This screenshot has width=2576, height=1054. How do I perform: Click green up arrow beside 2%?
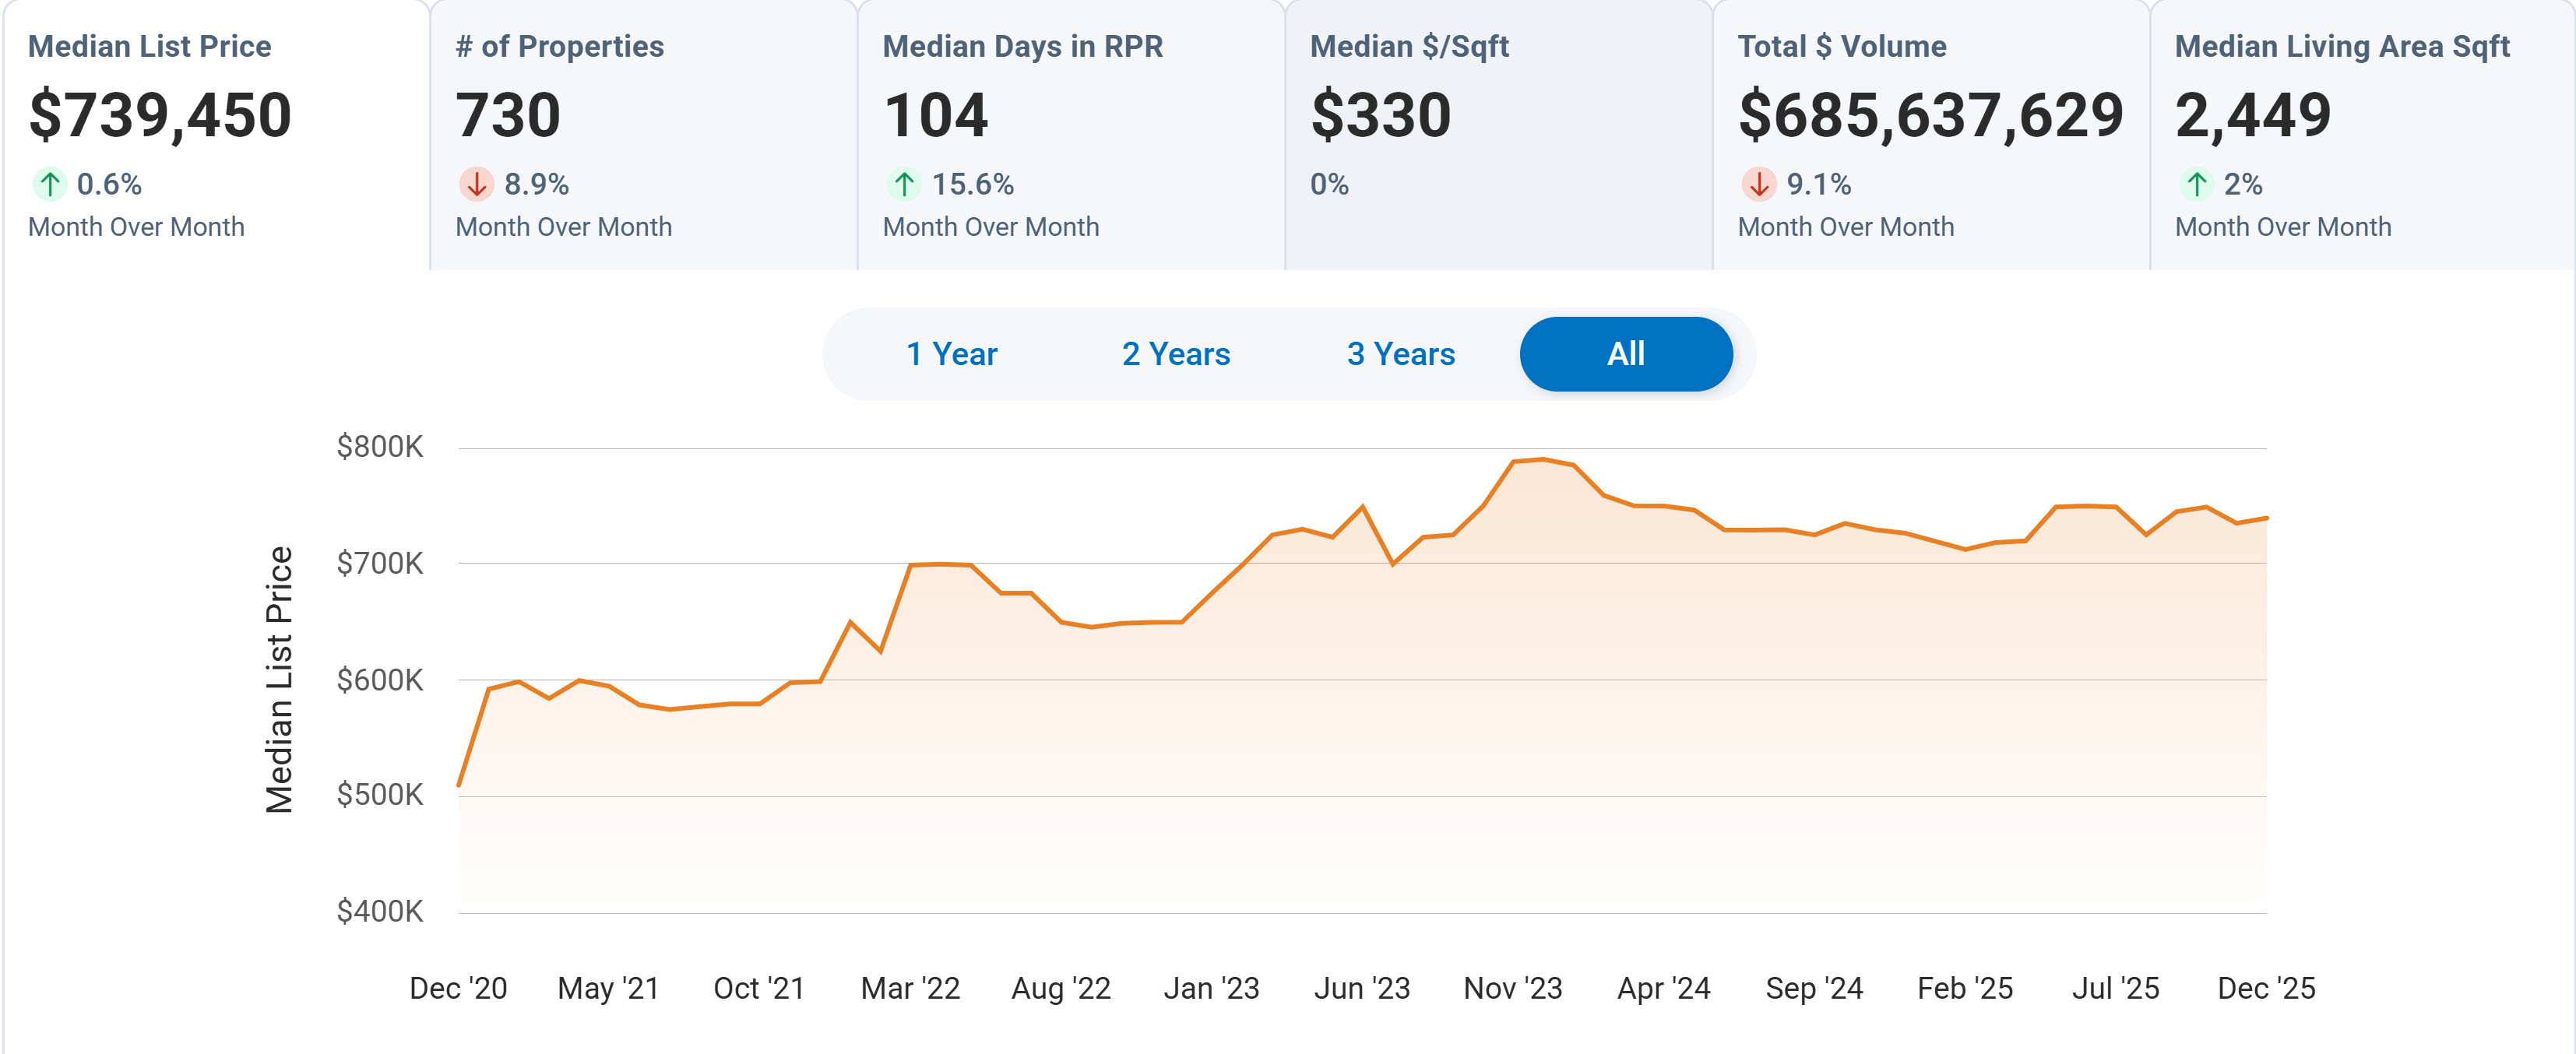2196,184
